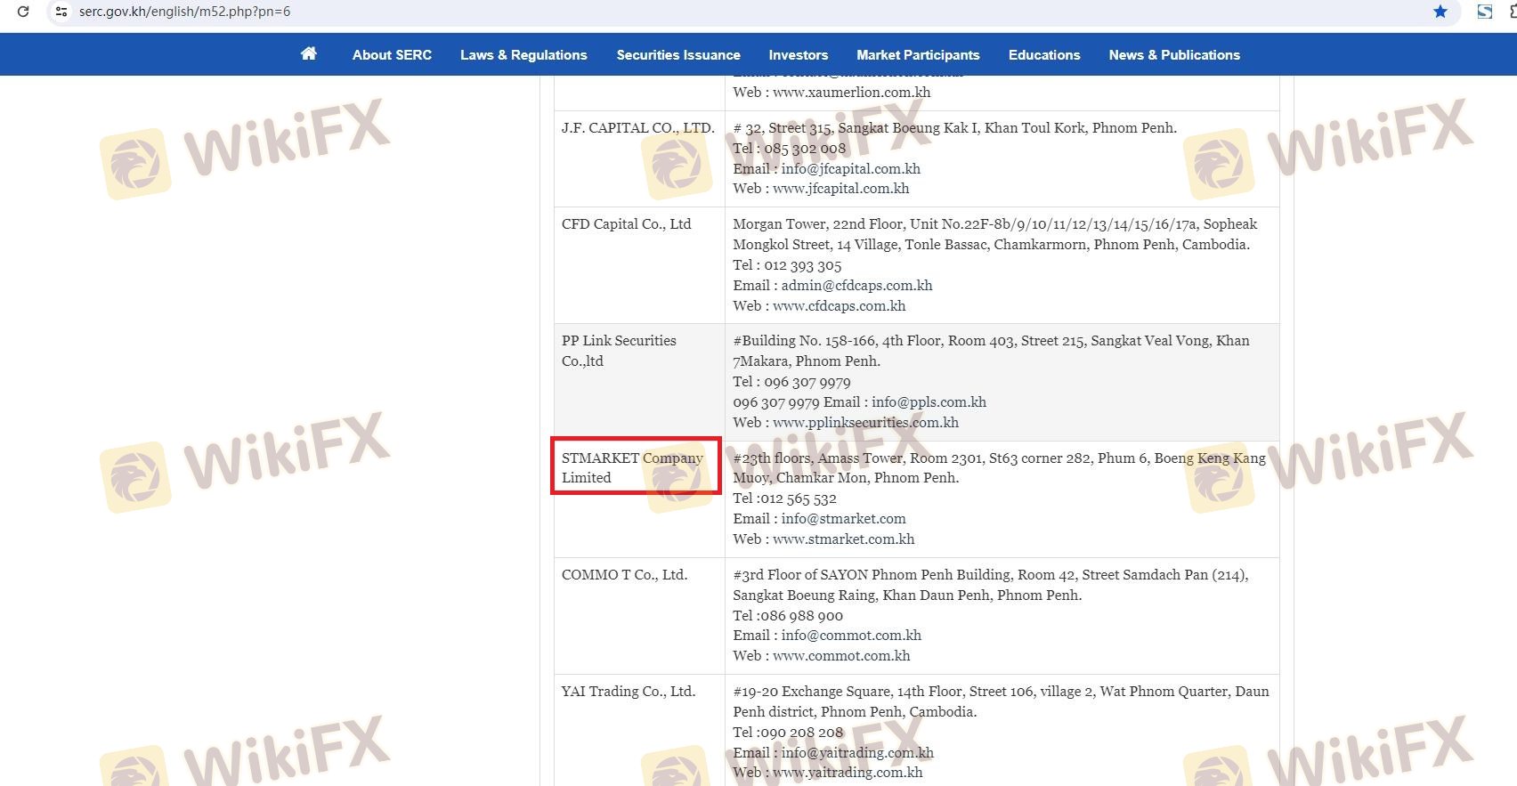Bookmark this page with the star icon
Screen dimensions: 1517x786
1440,12
